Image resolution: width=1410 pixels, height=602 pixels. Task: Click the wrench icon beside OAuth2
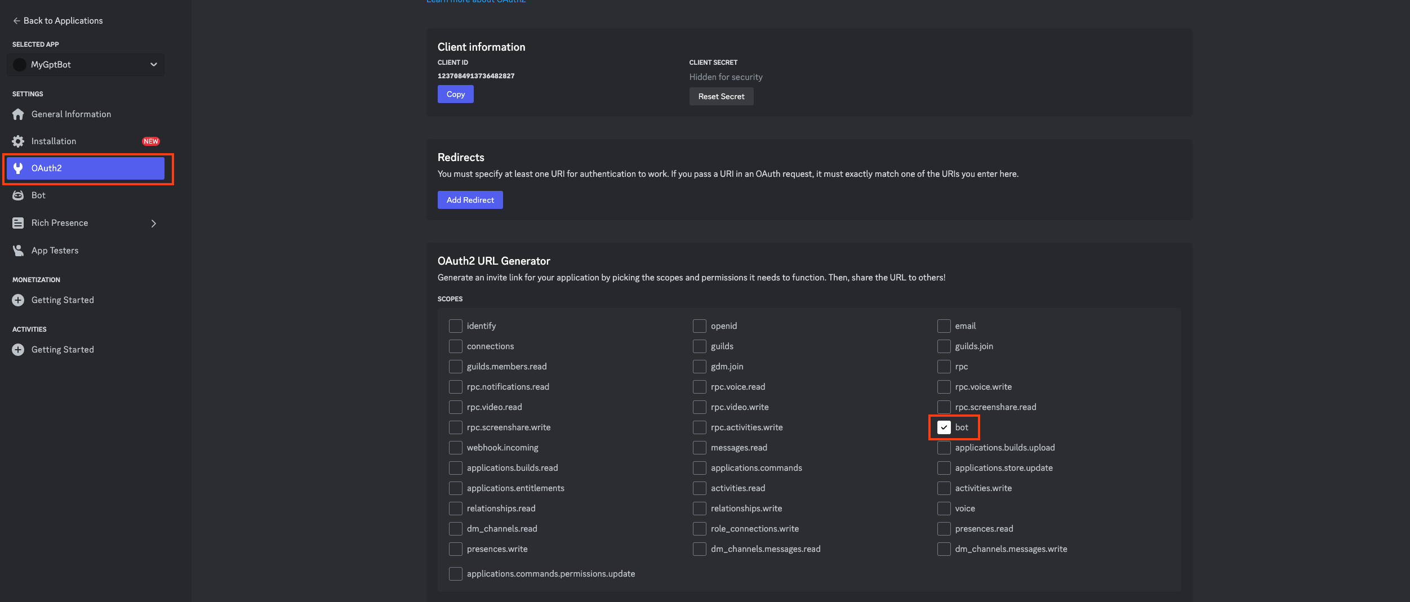point(18,168)
